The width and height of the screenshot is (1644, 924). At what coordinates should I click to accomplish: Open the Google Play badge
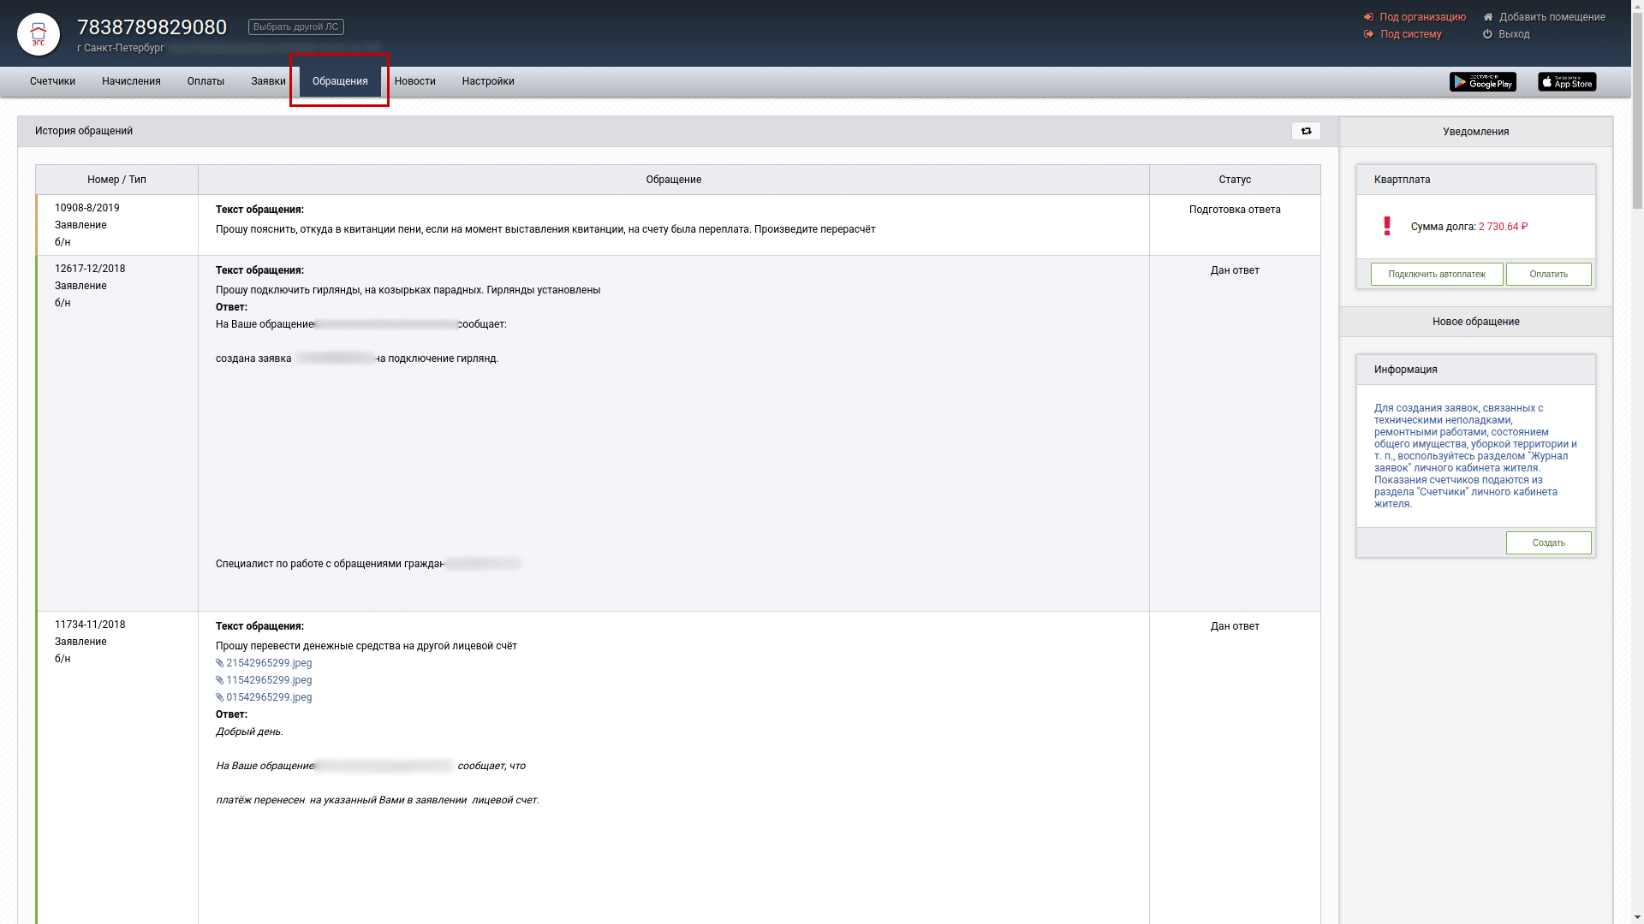click(1482, 82)
